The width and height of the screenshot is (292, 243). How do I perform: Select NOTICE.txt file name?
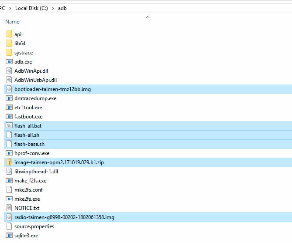pos(27,208)
